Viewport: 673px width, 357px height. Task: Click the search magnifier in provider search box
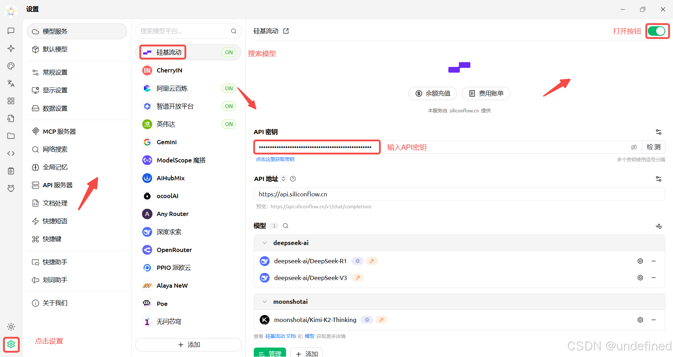click(x=233, y=31)
